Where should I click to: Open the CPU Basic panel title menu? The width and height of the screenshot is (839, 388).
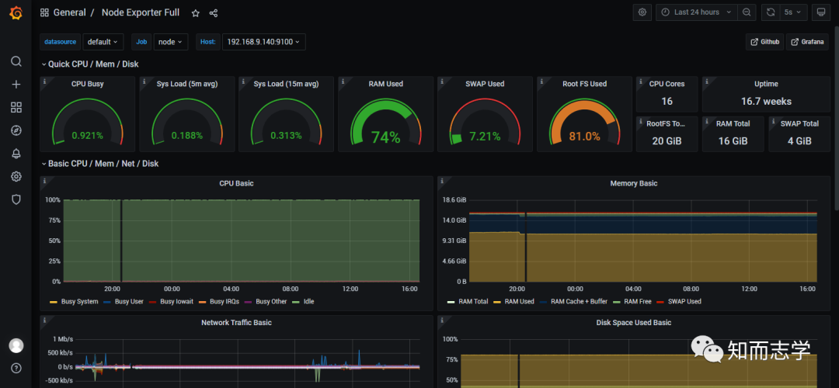pyautogui.click(x=236, y=183)
